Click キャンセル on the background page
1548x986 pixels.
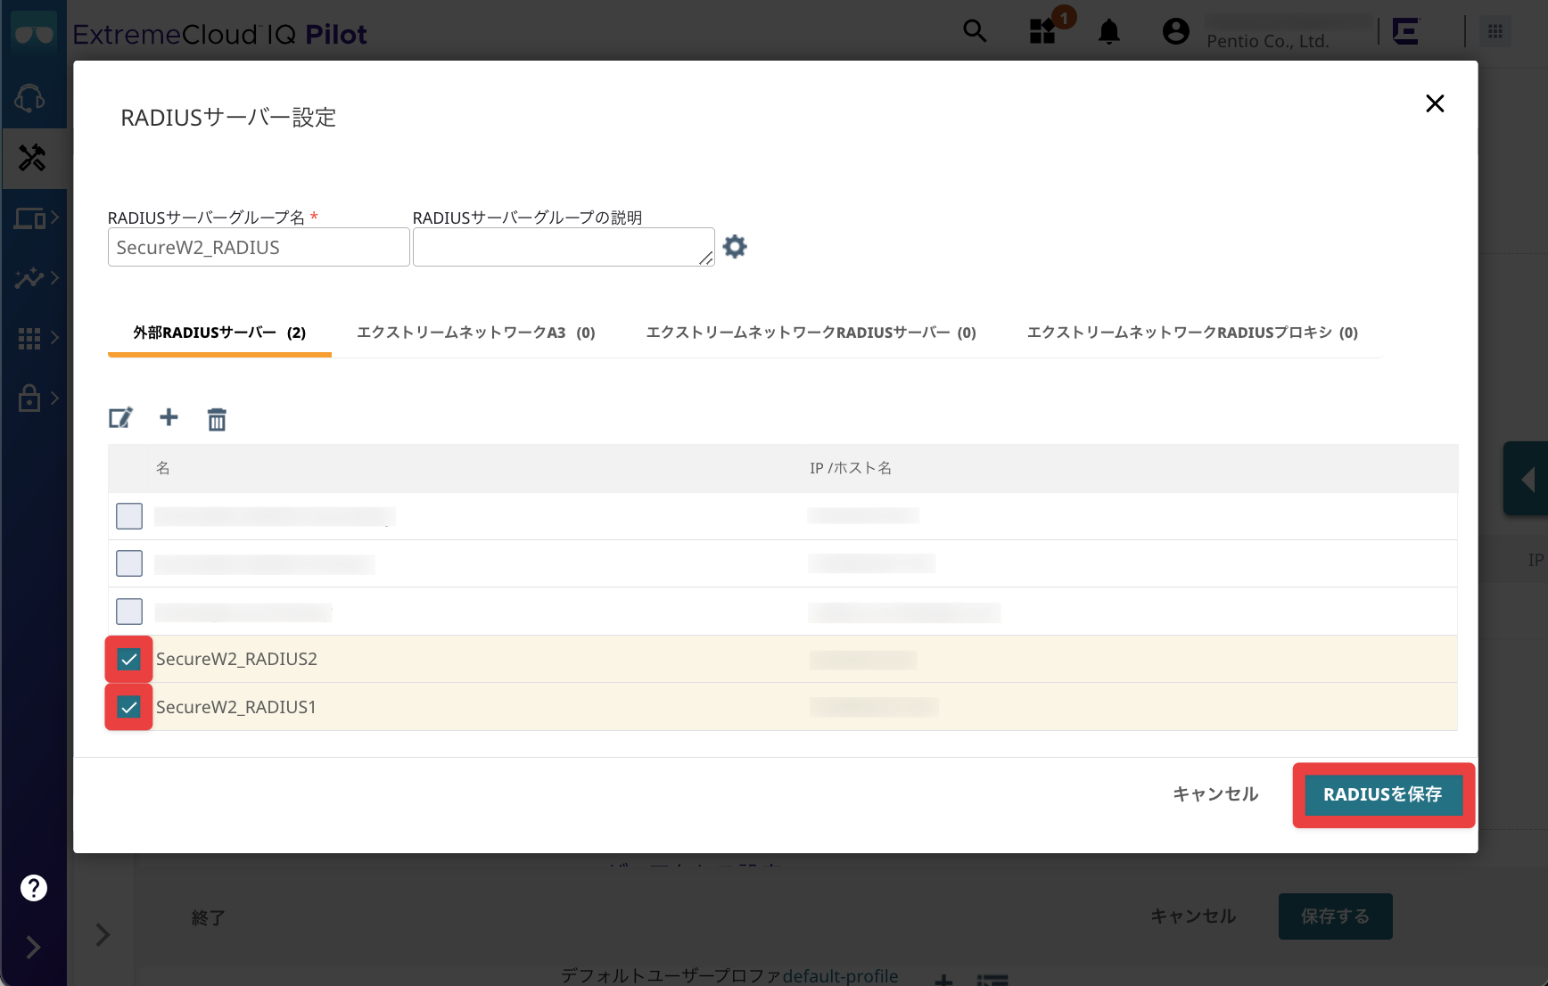click(1193, 916)
